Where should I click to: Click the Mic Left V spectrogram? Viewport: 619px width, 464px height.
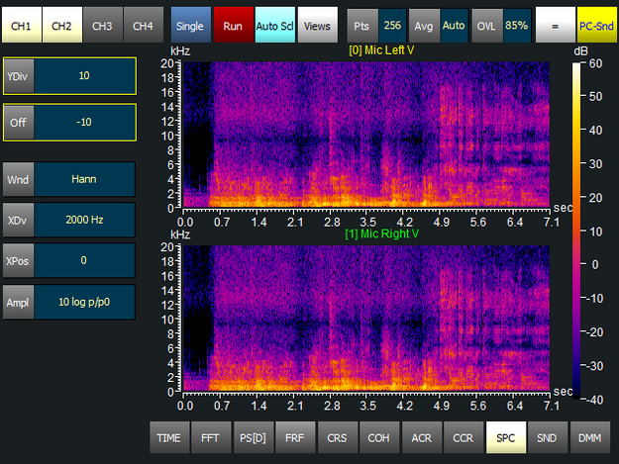365,134
